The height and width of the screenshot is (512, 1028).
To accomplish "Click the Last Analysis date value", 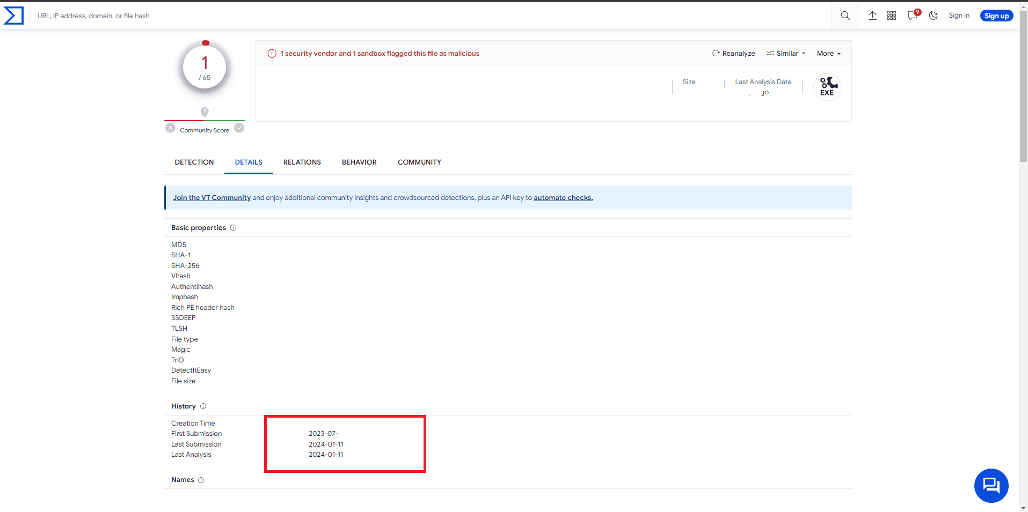I will [326, 455].
